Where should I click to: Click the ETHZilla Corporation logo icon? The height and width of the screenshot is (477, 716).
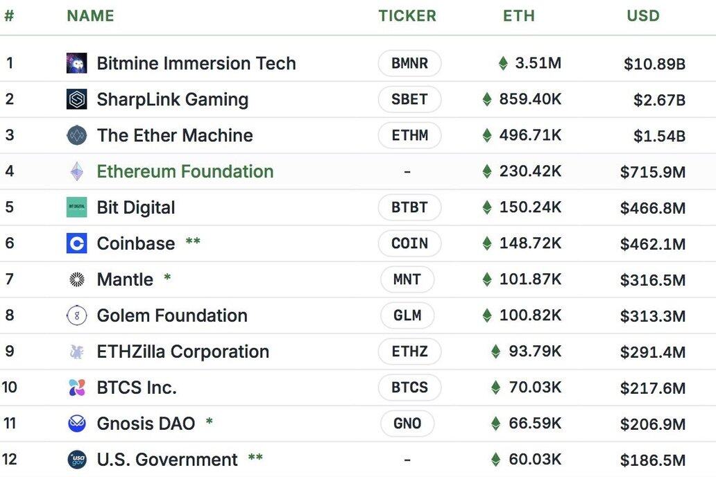[x=76, y=352]
